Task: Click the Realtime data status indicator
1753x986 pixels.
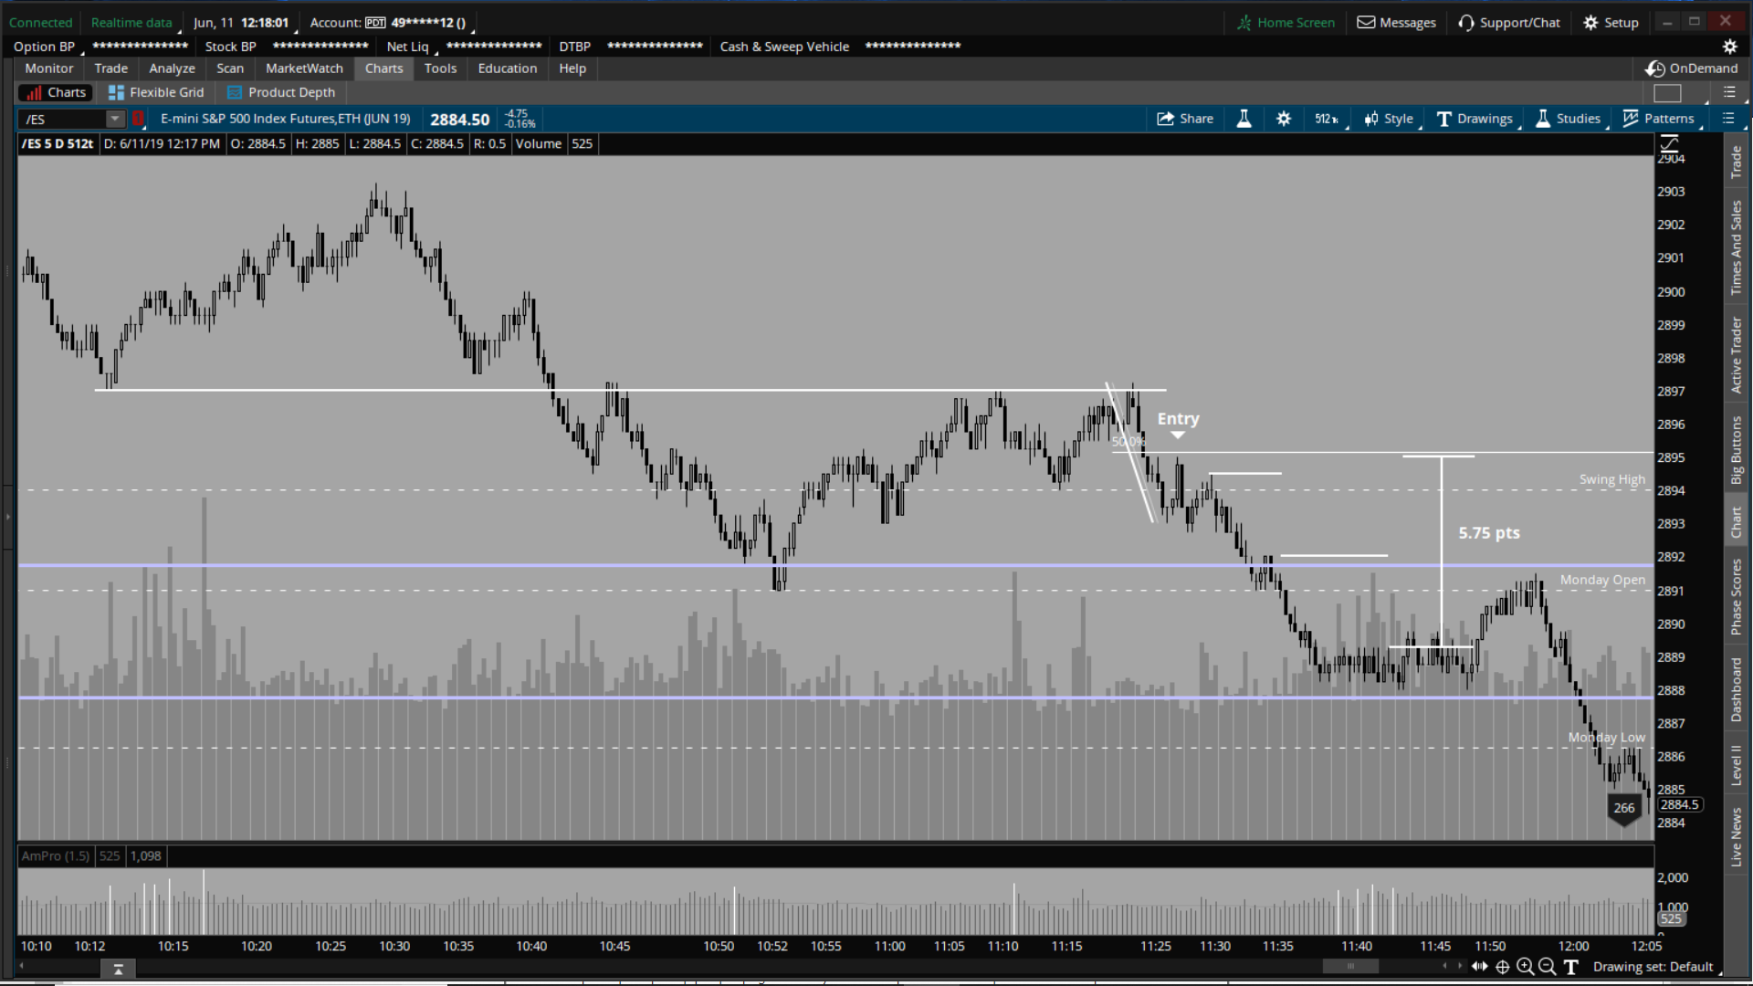Action: (131, 23)
